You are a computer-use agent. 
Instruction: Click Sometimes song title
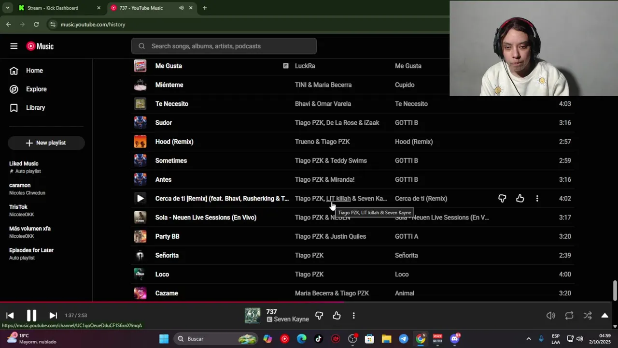tap(171, 160)
